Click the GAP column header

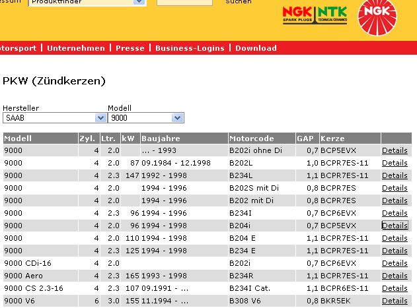tap(307, 139)
